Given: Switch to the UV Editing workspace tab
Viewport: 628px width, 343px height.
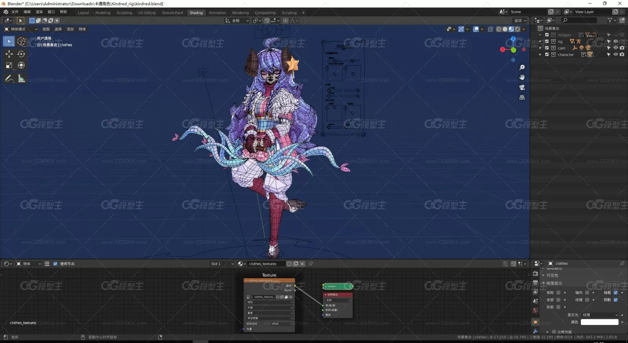Looking at the screenshot, I should point(147,13).
